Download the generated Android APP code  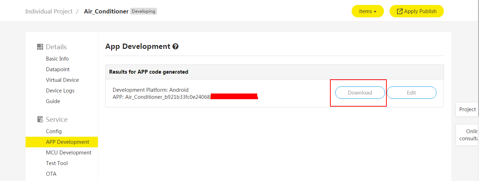360,93
